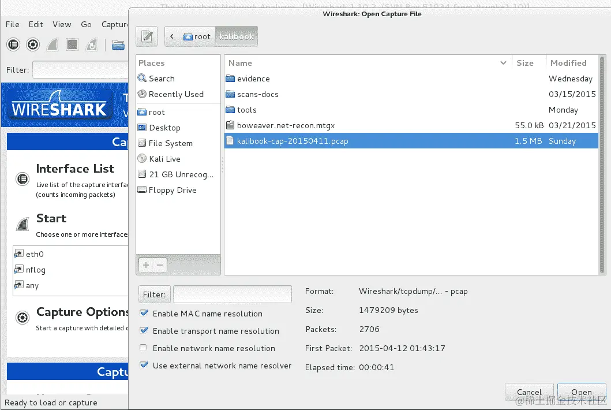Toggle typing a file location with the pencil icon
The width and height of the screenshot is (611, 410).
pyautogui.click(x=147, y=36)
